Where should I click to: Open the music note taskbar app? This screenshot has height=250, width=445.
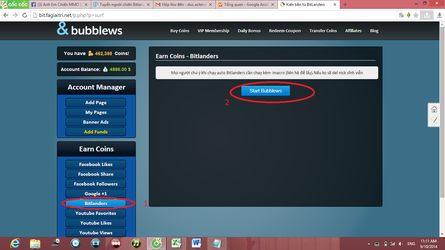click(136, 243)
